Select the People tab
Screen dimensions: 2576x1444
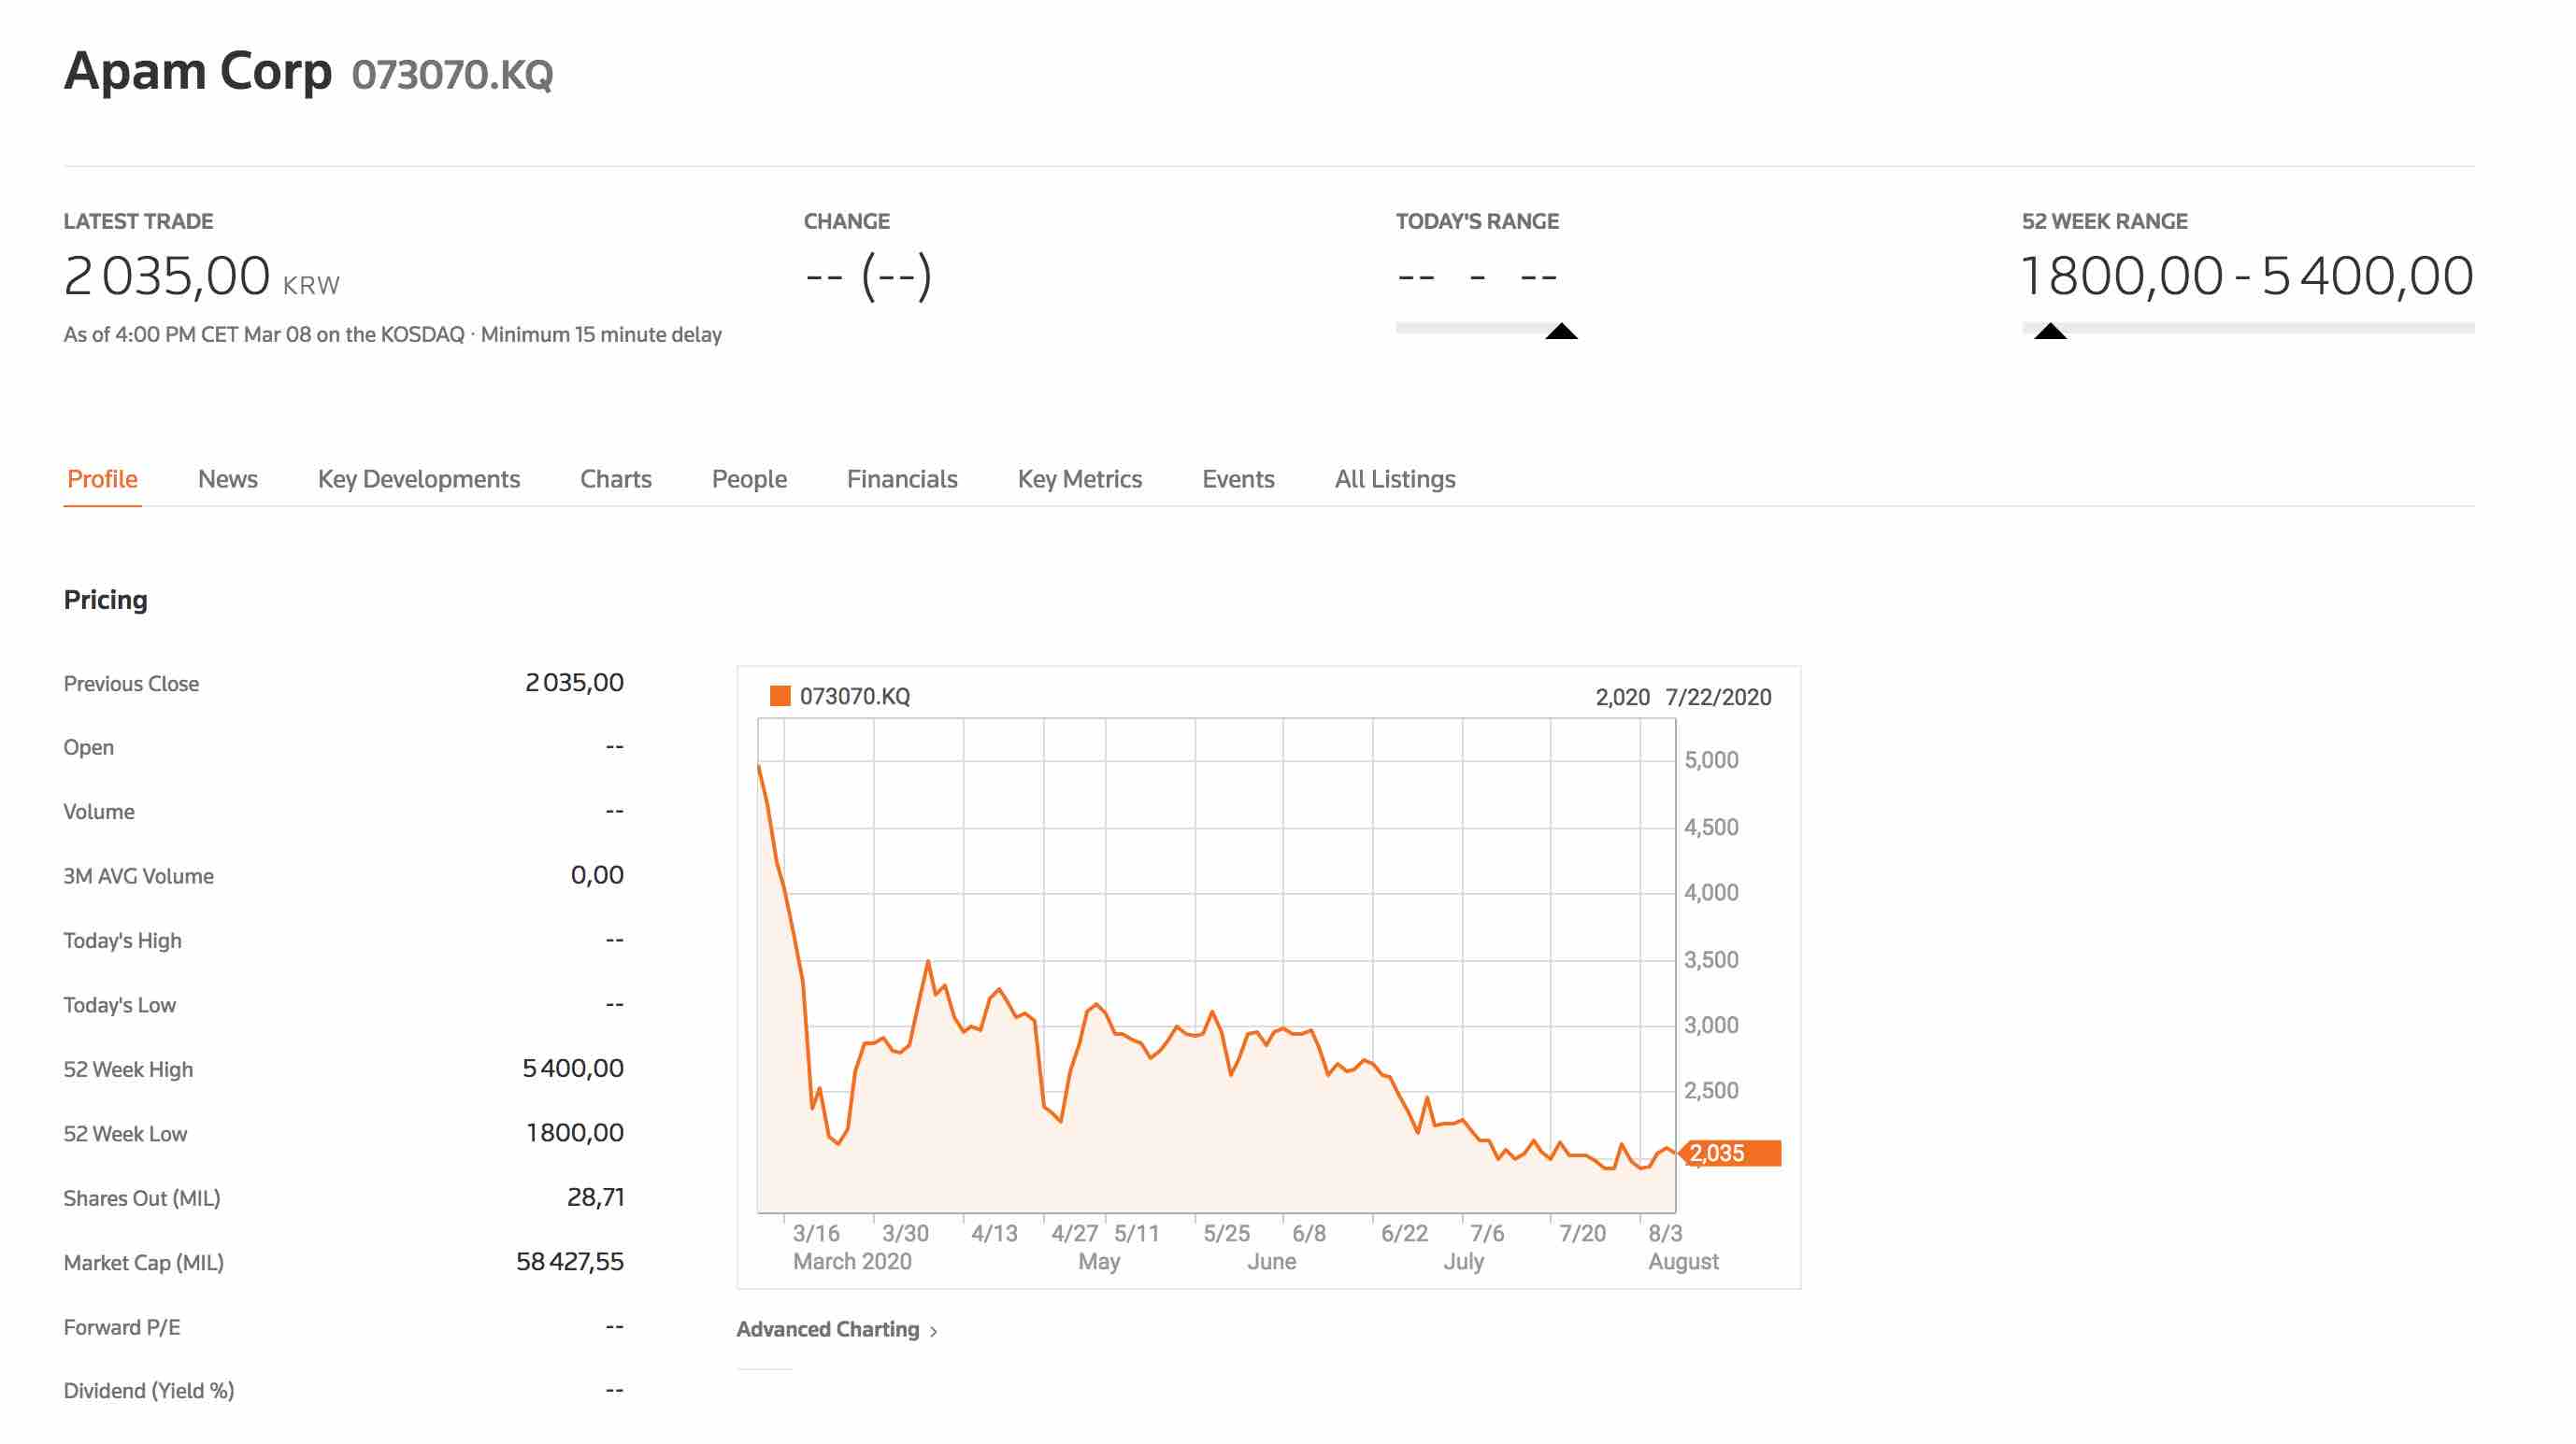749,478
